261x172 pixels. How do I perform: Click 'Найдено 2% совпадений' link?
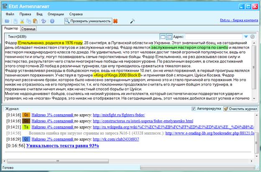click(x=53, y=139)
